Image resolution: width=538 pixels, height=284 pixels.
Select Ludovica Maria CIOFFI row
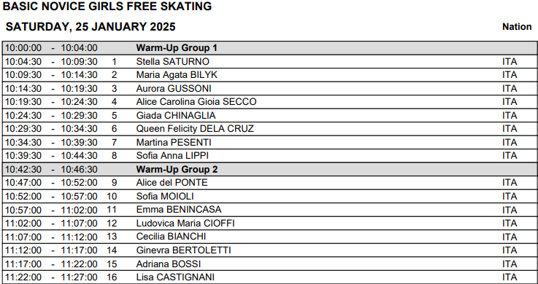tap(269, 224)
